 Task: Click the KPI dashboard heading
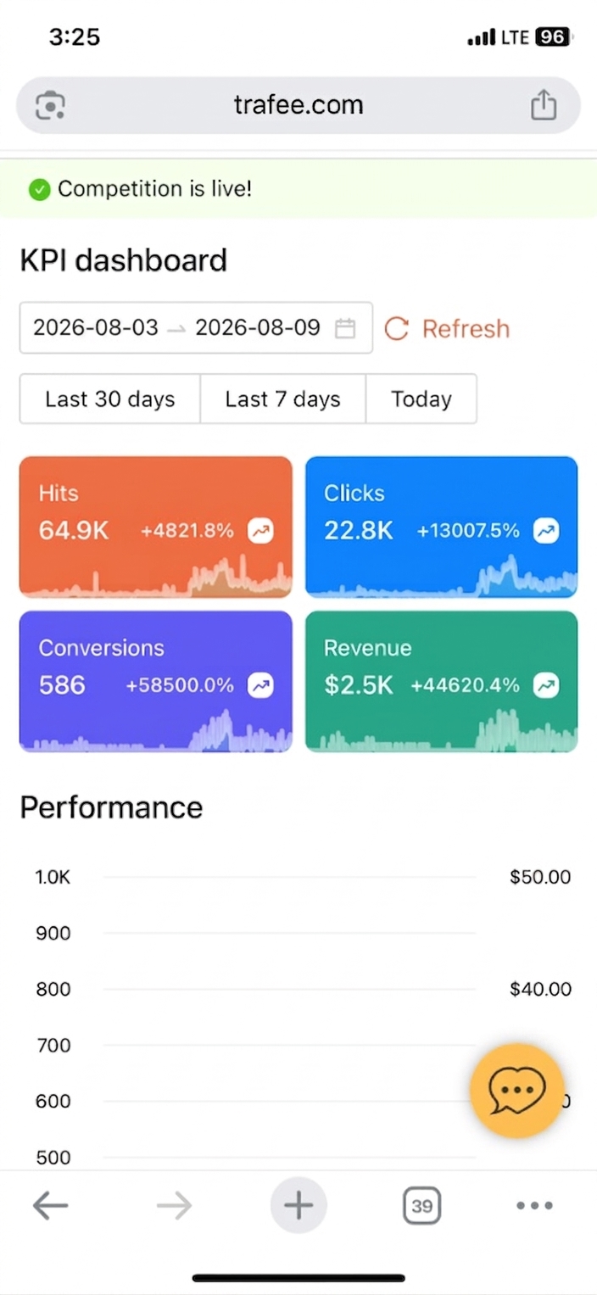(123, 260)
